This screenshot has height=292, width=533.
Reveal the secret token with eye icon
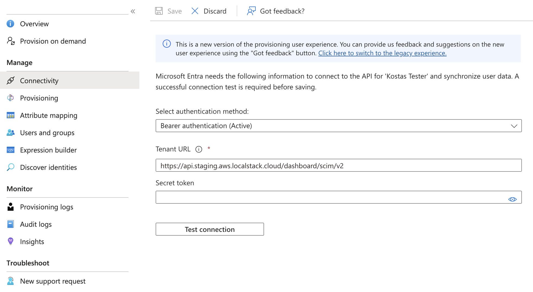click(512, 199)
